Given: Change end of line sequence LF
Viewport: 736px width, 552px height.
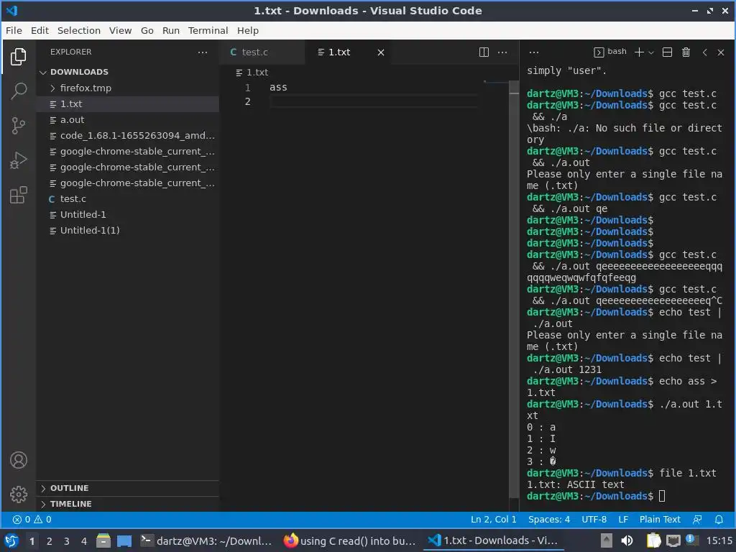Looking at the screenshot, I should [x=623, y=520].
